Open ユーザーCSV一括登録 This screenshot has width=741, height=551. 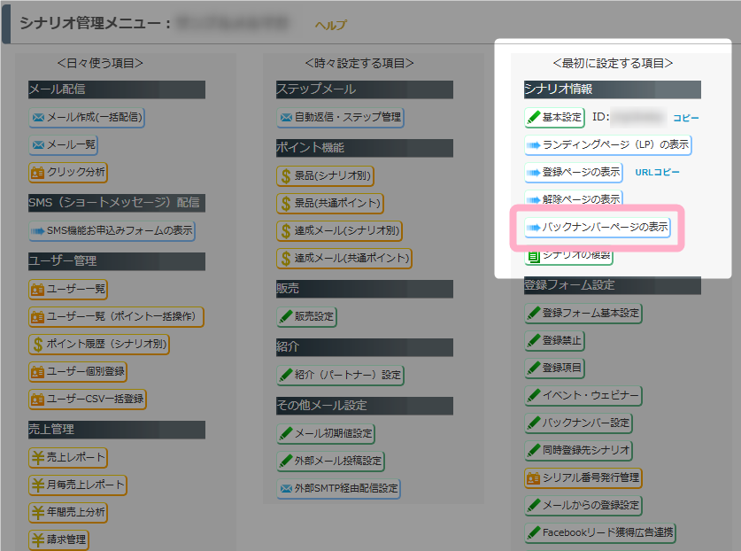[x=87, y=399]
